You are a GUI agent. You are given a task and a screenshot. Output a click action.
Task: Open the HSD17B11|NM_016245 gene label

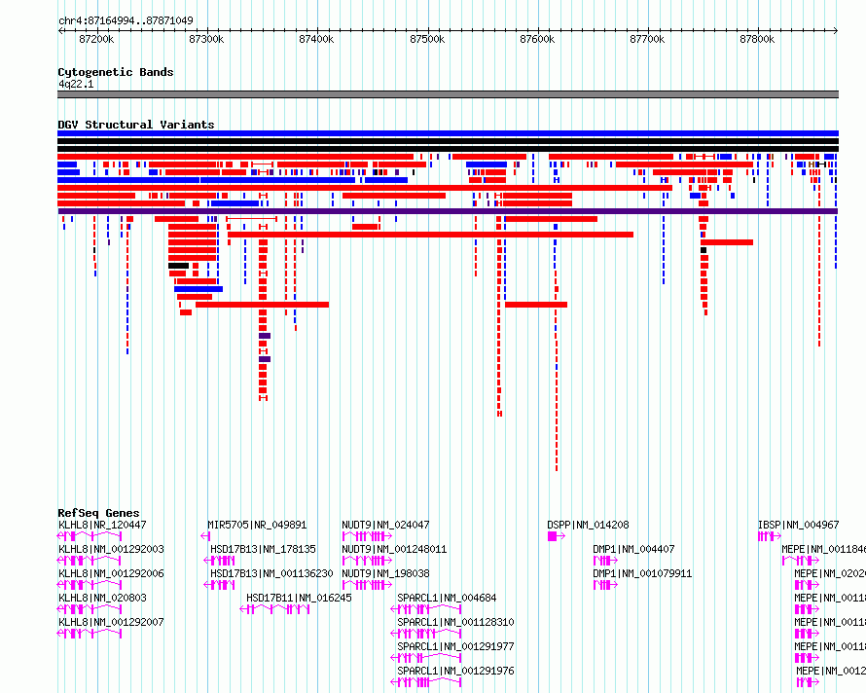[300, 598]
